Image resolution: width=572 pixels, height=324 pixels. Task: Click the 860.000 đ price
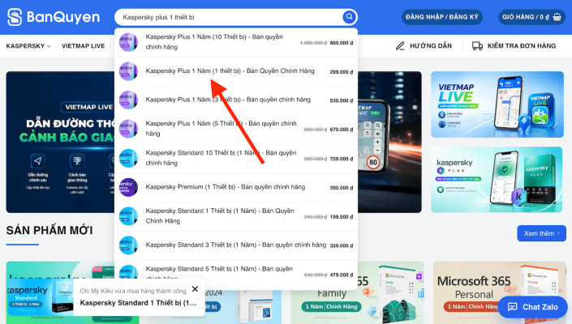[x=342, y=43]
